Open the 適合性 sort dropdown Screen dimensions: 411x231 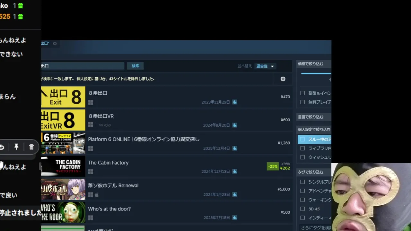(265, 66)
